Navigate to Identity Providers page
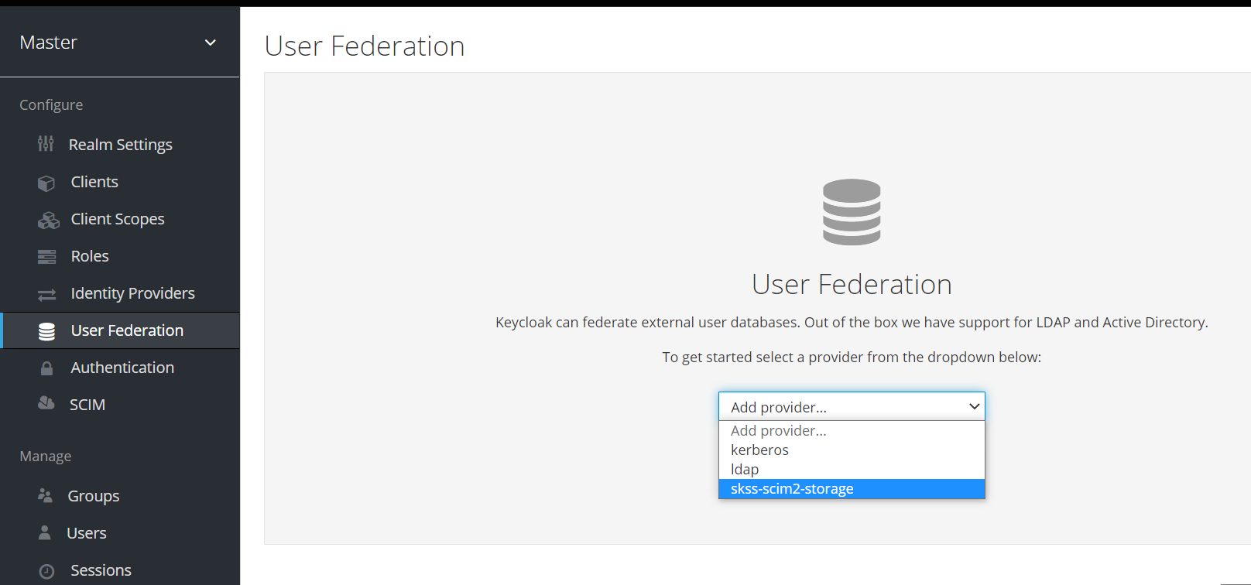1251x585 pixels. click(132, 293)
